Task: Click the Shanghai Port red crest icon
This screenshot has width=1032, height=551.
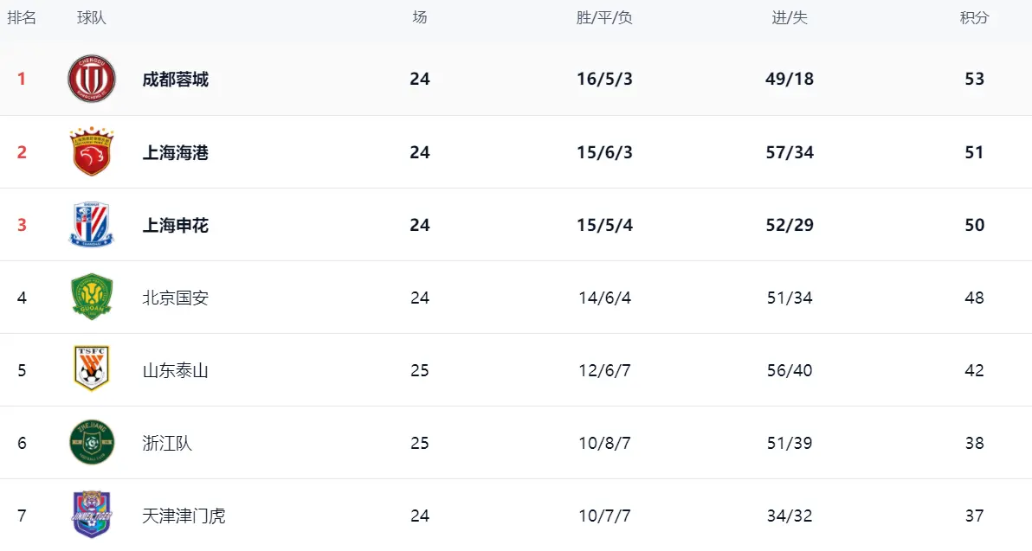Action: 92,152
